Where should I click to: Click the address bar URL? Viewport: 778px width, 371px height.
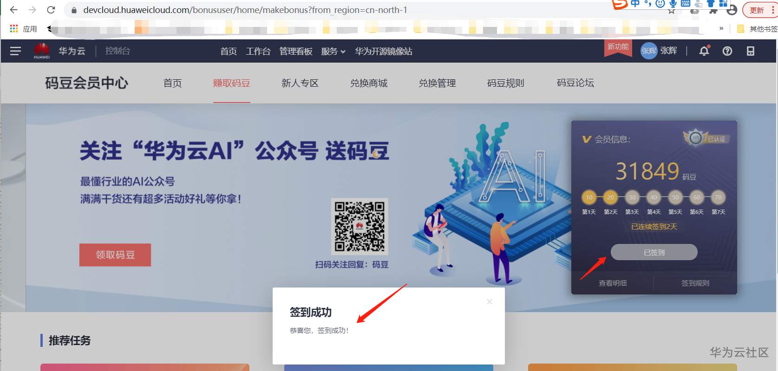tap(245, 10)
